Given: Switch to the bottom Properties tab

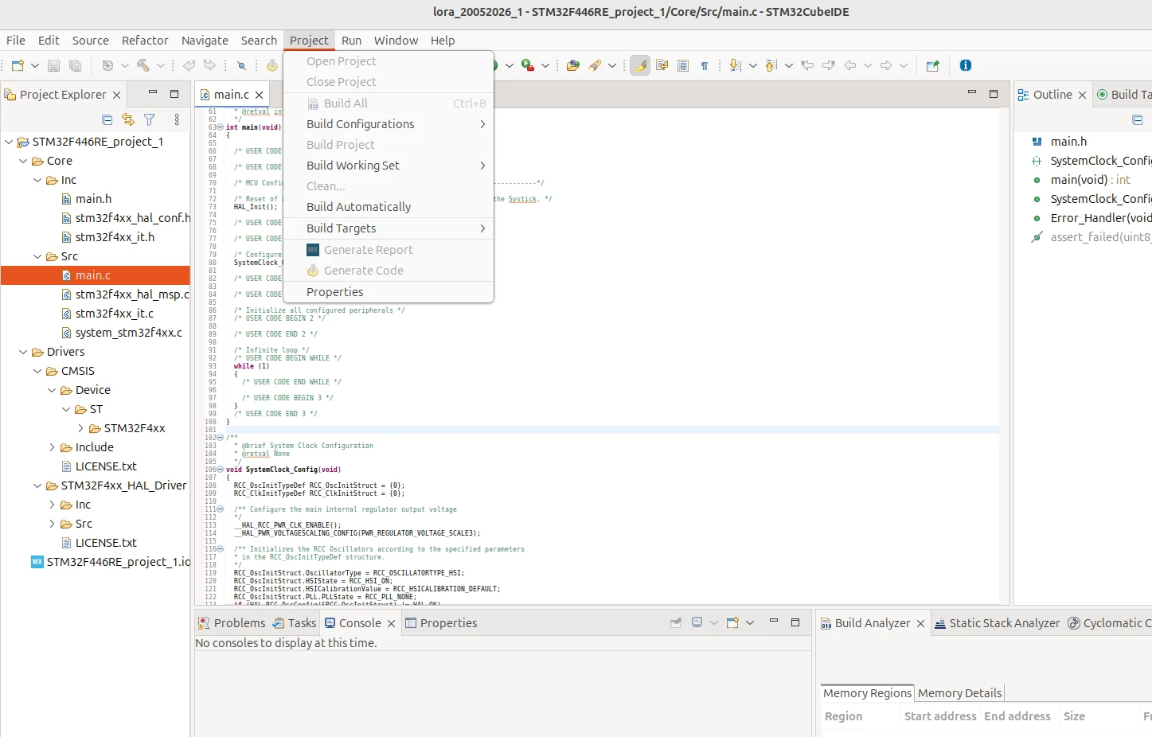Looking at the screenshot, I should pos(441,623).
